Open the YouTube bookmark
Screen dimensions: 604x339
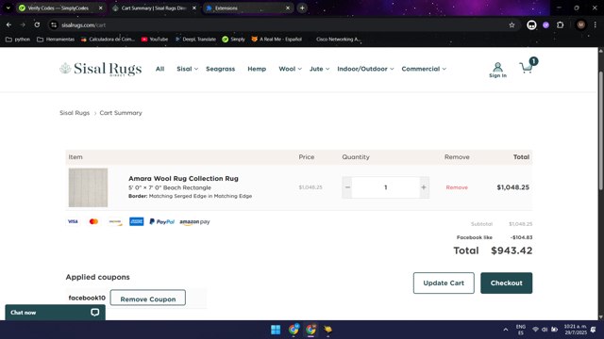click(x=155, y=40)
